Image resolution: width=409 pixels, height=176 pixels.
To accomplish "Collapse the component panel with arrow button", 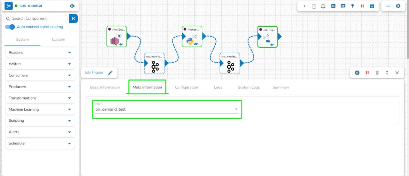I will click(74, 18).
